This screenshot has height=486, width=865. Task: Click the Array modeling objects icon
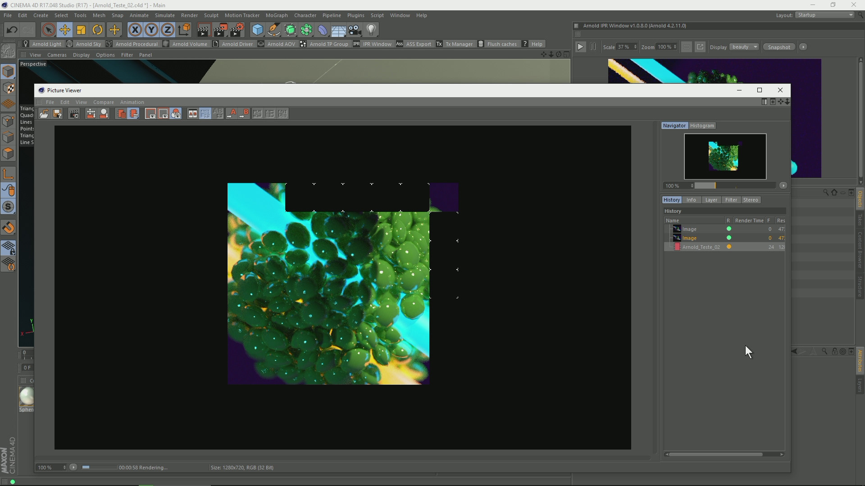[307, 30]
